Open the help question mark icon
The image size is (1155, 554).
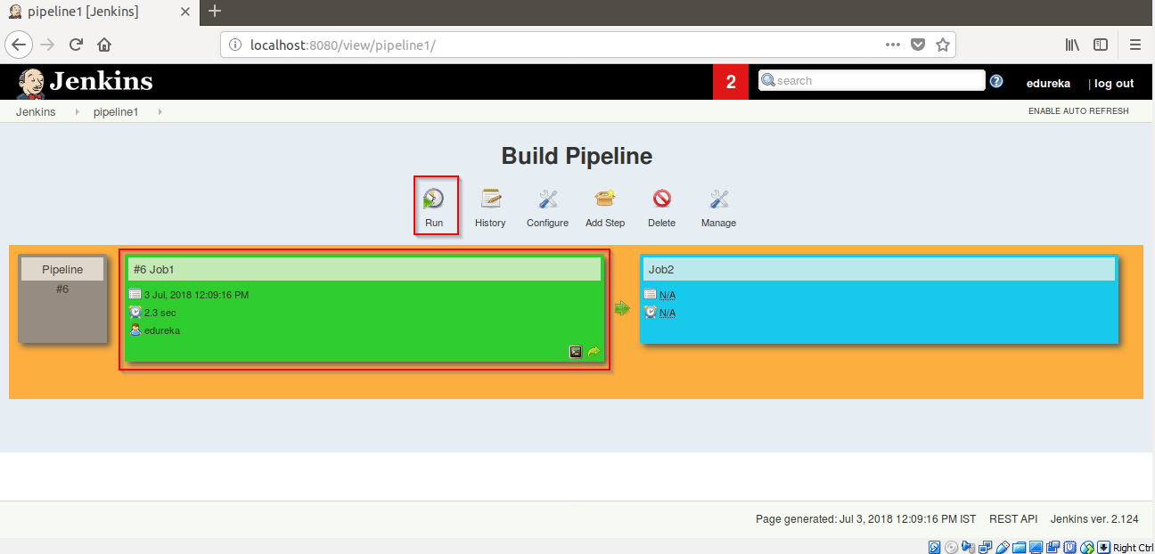click(x=996, y=80)
